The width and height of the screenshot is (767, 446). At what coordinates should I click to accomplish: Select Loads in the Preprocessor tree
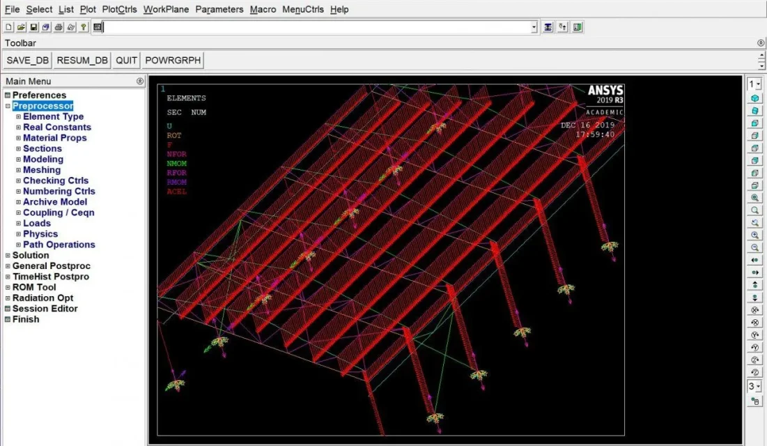point(37,223)
